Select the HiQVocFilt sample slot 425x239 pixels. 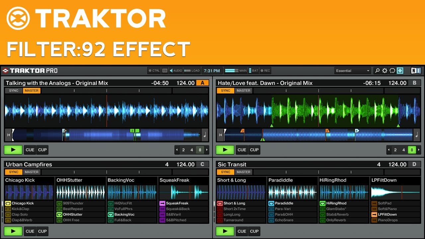coord(132,203)
